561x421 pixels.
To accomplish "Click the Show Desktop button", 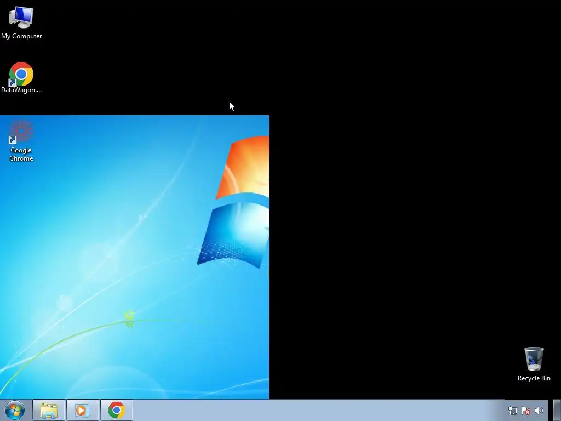I will tap(557, 410).
